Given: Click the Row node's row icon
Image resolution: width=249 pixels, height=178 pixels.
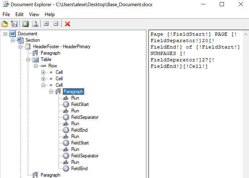Looking at the screenshot, I should (x=43, y=66).
